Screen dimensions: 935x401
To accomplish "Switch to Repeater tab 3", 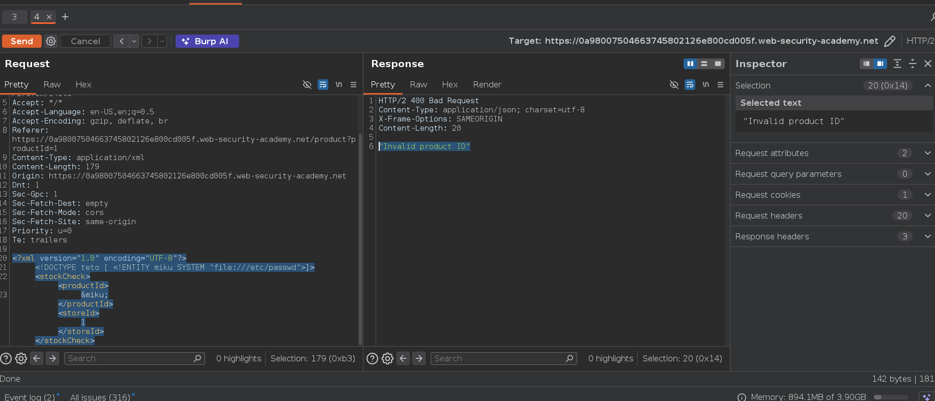I will (x=14, y=17).
